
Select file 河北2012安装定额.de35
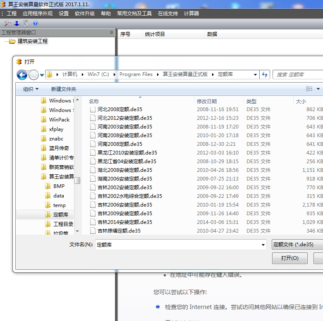[124, 118]
